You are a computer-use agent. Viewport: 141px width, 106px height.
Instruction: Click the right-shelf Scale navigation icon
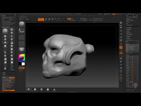coord(121,65)
